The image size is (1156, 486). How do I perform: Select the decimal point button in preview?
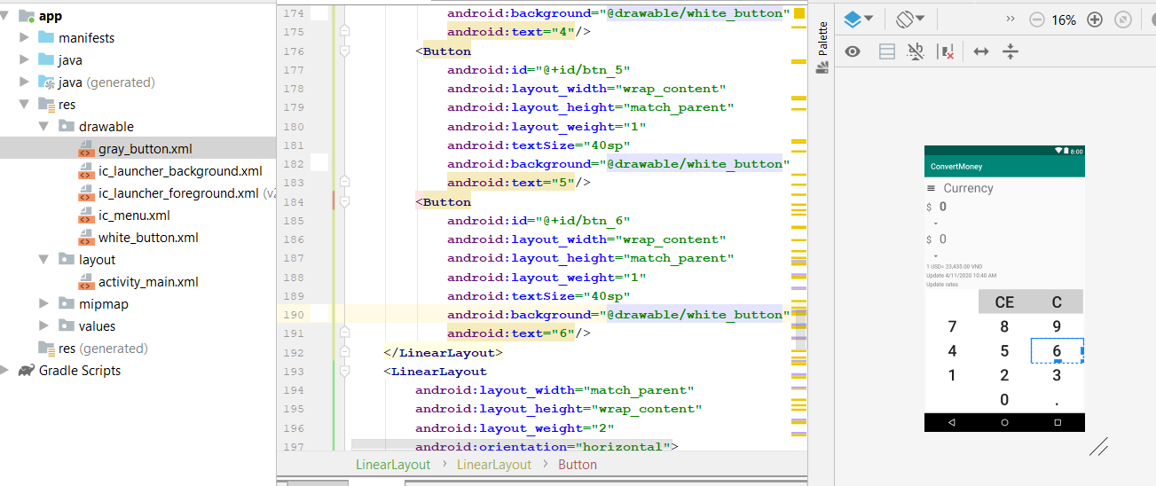[1057, 400]
